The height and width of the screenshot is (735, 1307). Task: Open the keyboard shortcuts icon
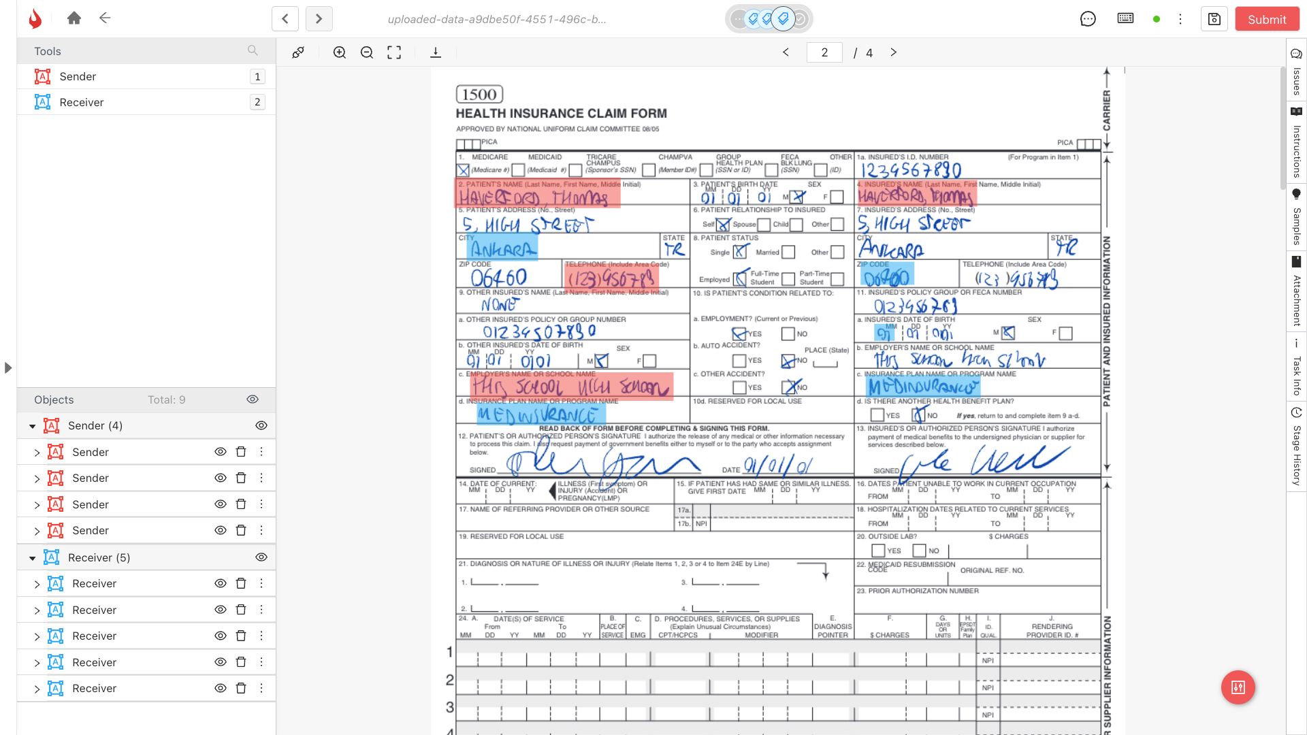1125,18
